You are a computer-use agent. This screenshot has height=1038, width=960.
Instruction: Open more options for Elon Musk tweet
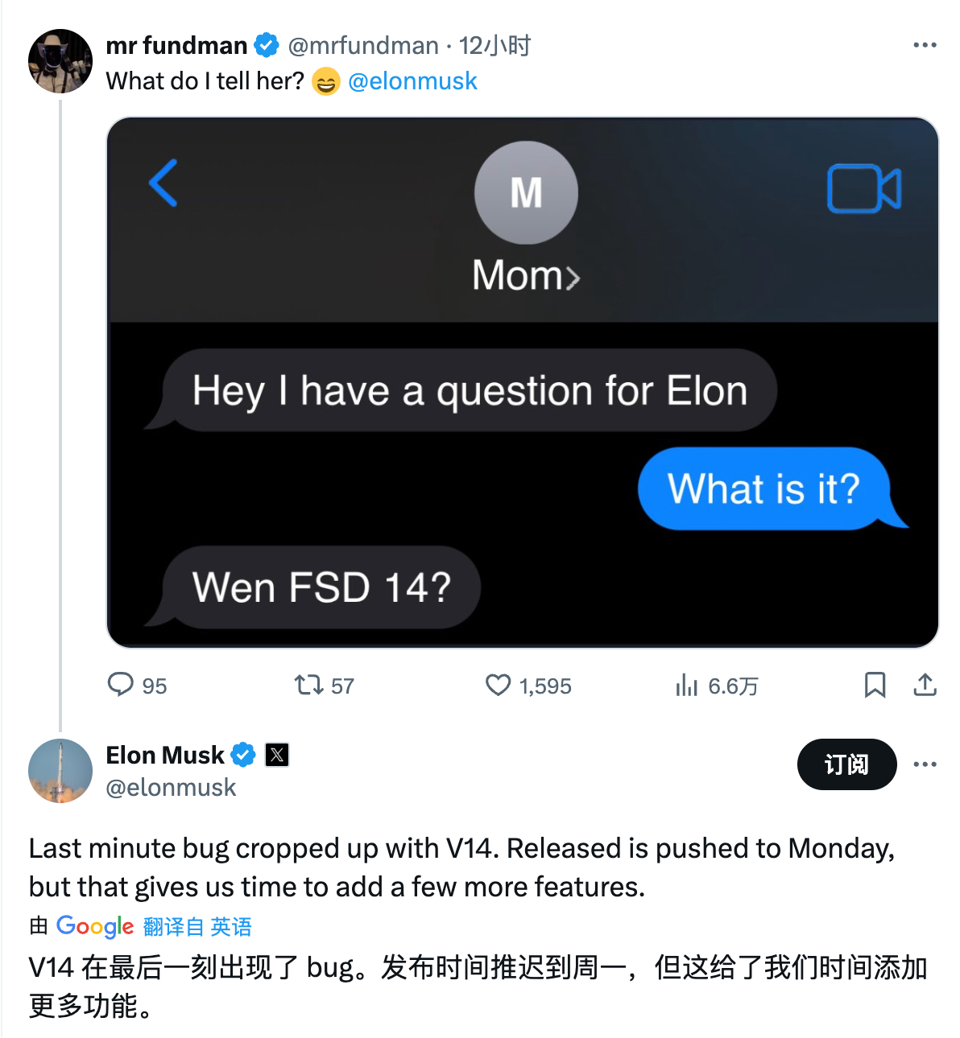(925, 764)
